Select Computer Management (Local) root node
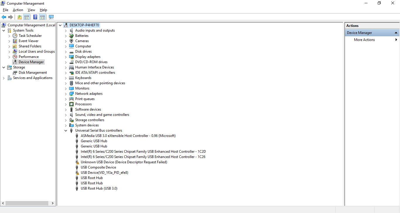 pos(31,25)
